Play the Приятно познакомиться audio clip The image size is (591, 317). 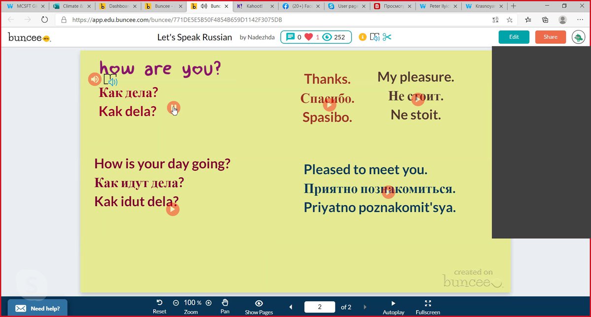[388, 191]
